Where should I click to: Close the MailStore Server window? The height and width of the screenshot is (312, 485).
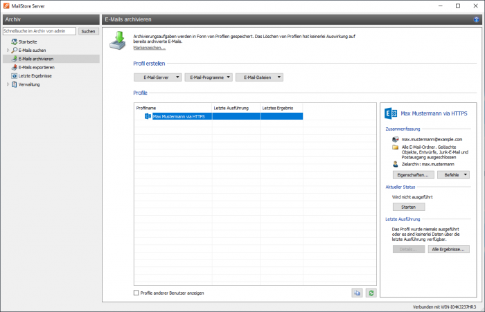point(475,6)
